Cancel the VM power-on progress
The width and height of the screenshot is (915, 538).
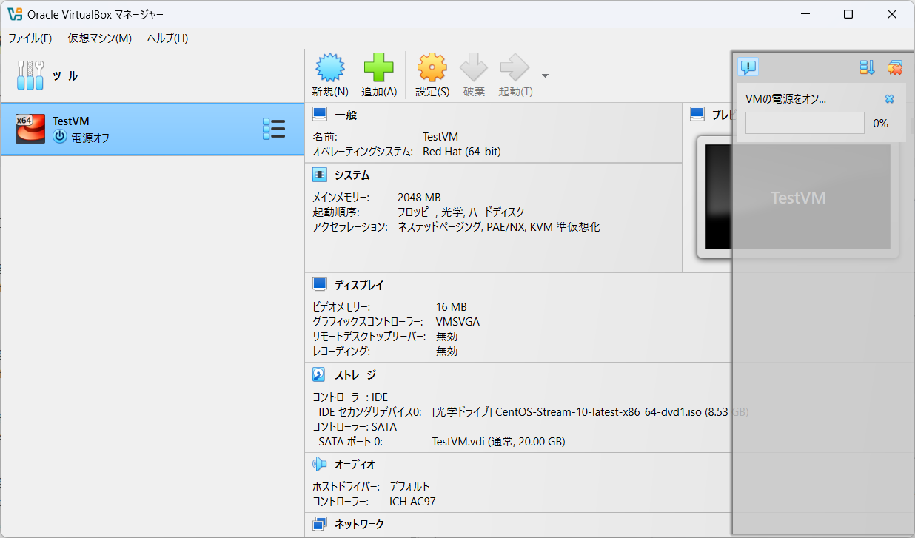890,98
